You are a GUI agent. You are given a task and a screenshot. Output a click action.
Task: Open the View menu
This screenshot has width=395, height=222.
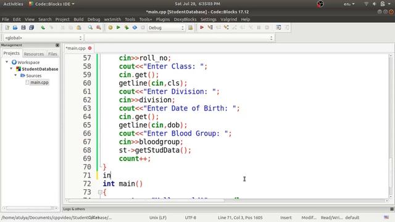tap(30, 19)
